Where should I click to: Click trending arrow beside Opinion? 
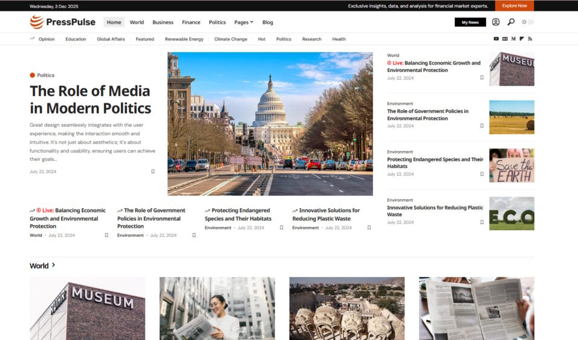coord(32,39)
